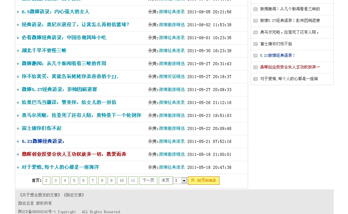Click category 微博趣语精选 dated 2011-06-02
This screenshot has width=348, height=214.
point(172,25)
